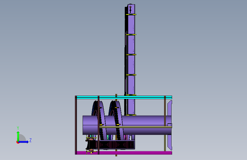Select the motor assembly at bottom left
The image size is (247, 160).
tap(91, 145)
